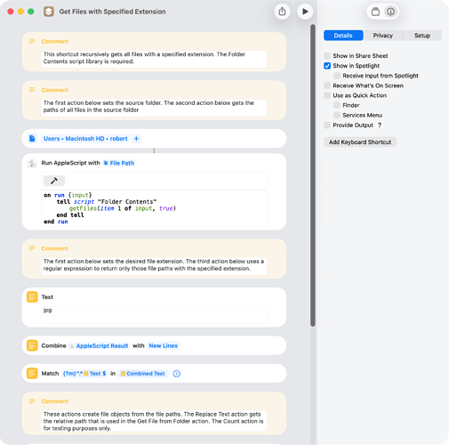Click the bottom Comment action icon
Image resolution: width=449 pixels, height=445 pixels.
pos(32,401)
